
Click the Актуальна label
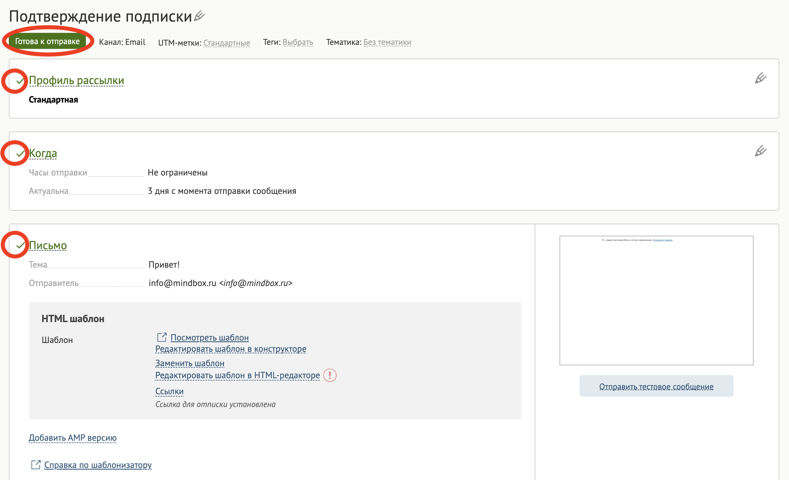point(49,191)
